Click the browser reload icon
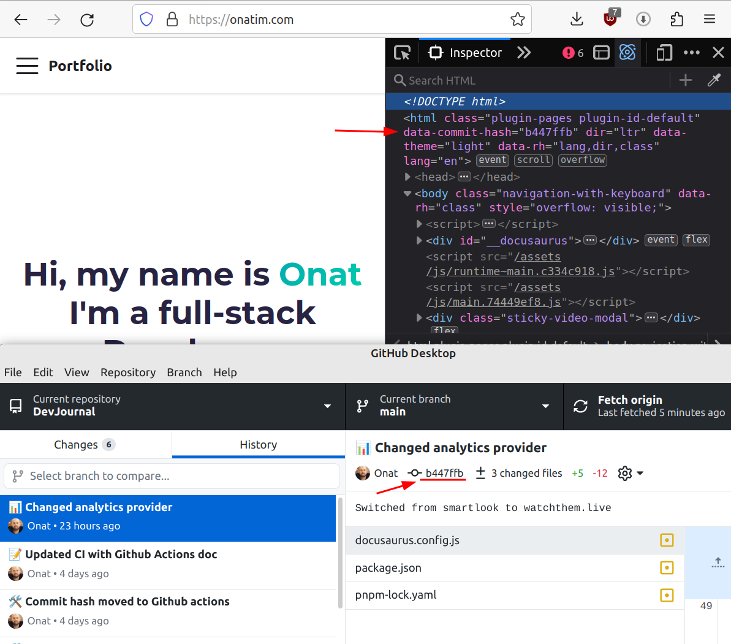Viewport: 731px width, 644px height. coord(87,20)
